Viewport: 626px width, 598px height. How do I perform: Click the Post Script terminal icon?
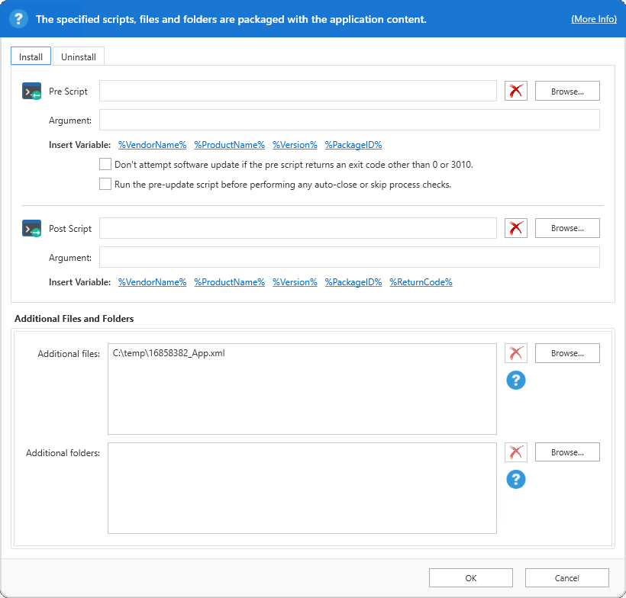click(x=31, y=227)
